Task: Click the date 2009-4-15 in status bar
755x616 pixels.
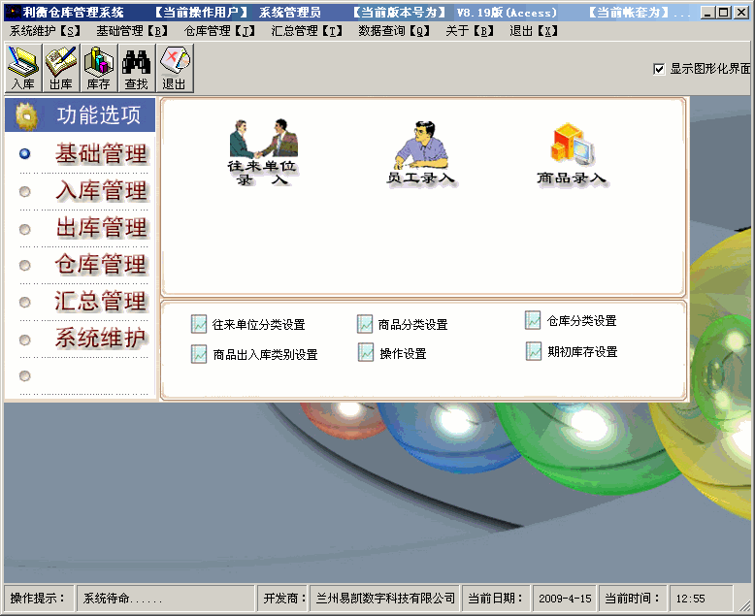Action: [x=565, y=599]
